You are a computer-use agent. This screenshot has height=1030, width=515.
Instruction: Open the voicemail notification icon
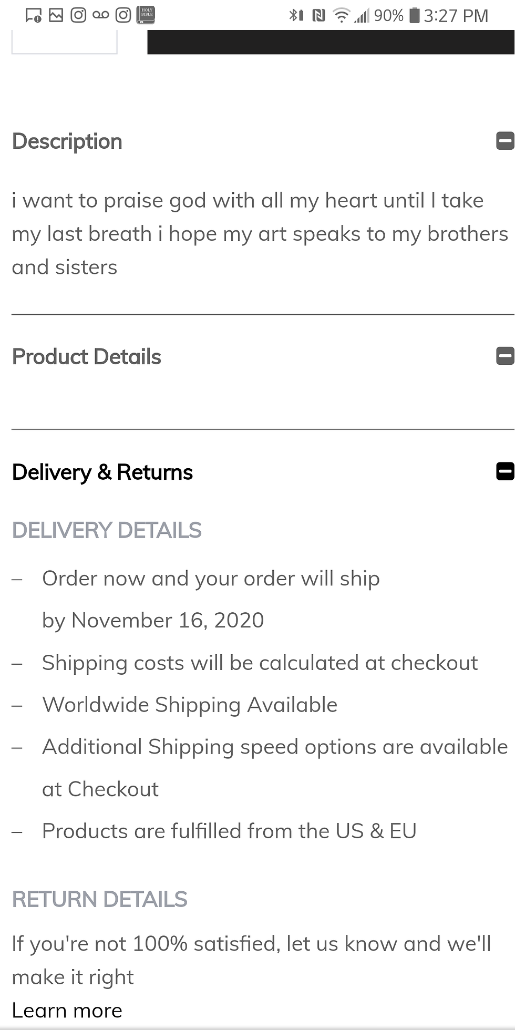point(101,15)
